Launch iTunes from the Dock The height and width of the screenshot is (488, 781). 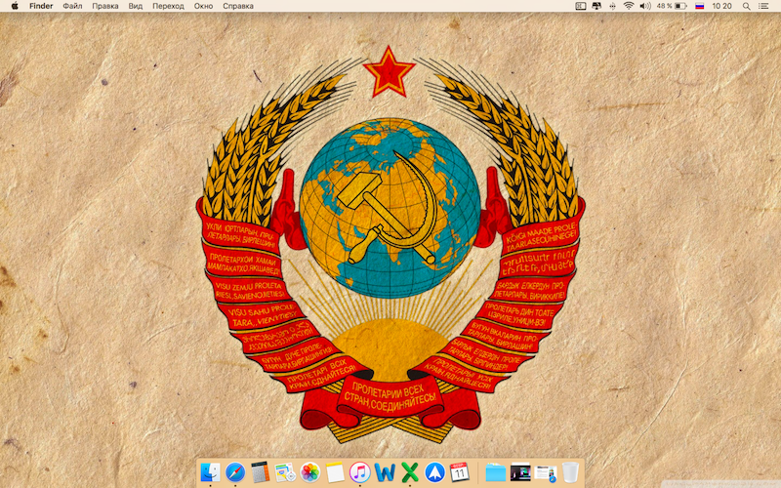pyautogui.click(x=359, y=471)
